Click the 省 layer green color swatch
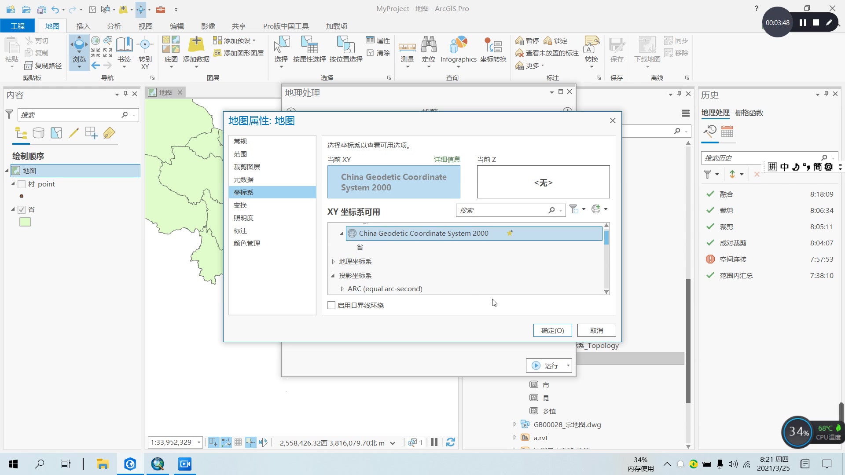The image size is (845, 475). click(25, 222)
